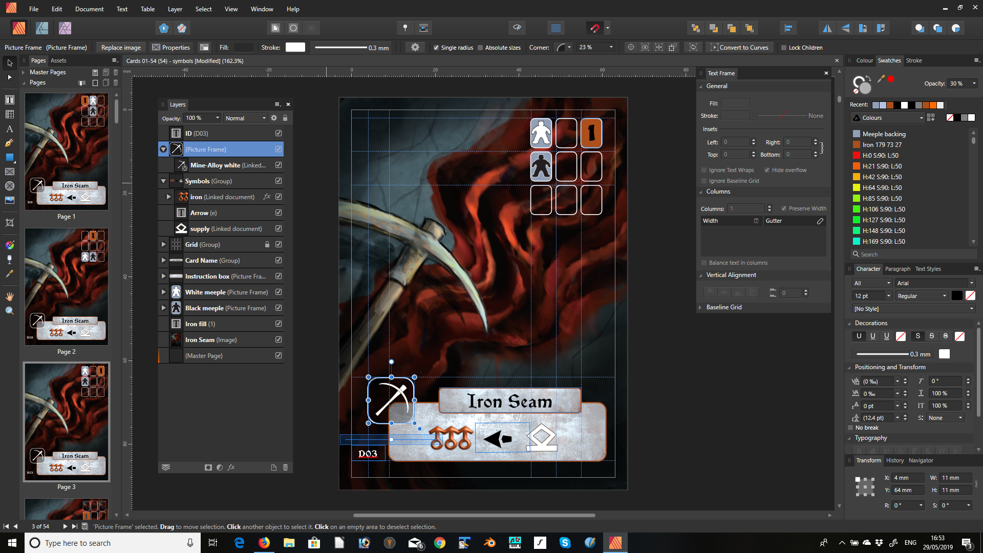Click the Transform X position field

(908, 478)
